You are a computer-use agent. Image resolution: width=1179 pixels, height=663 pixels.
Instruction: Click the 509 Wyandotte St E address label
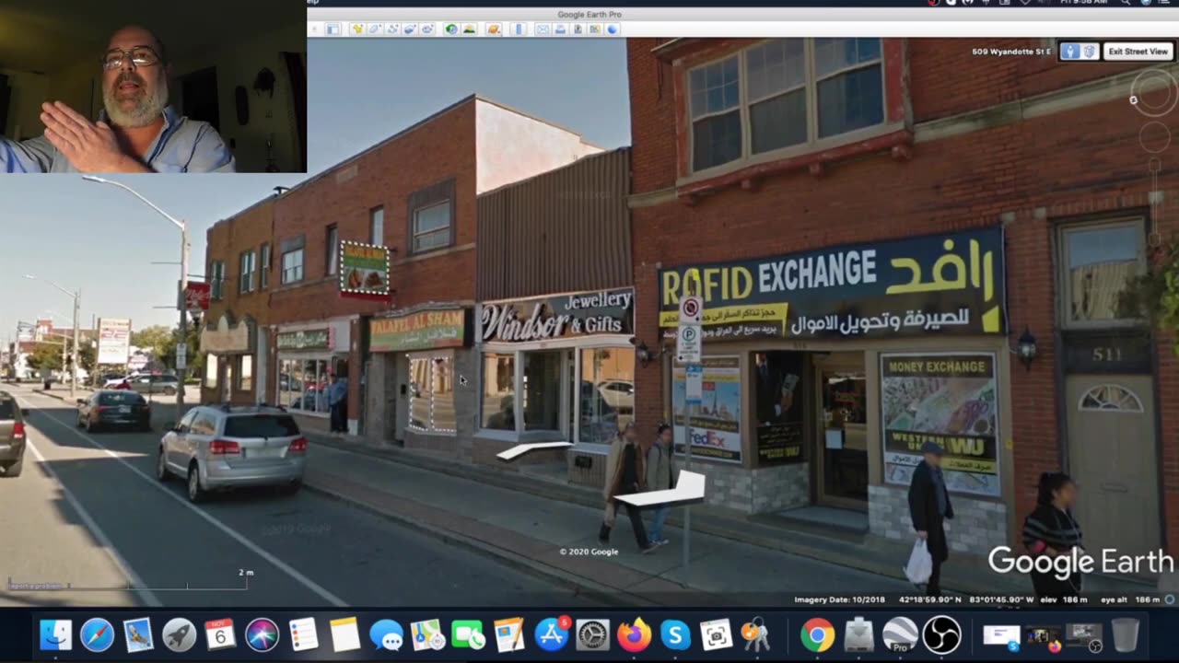pyautogui.click(x=1011, y=52)
